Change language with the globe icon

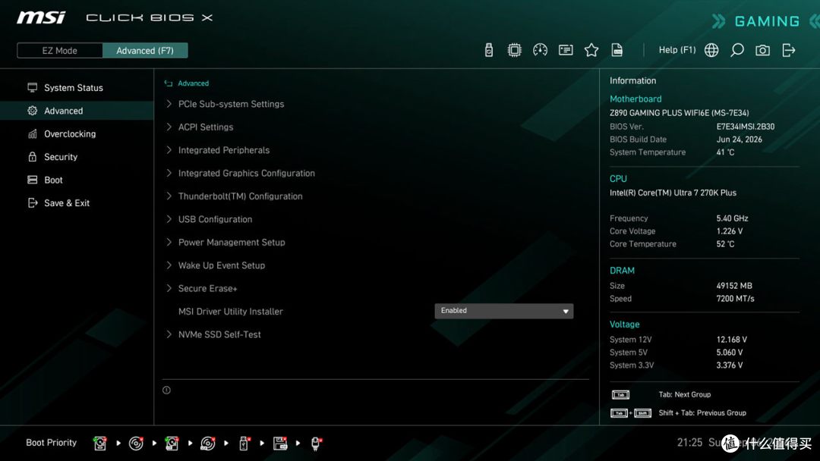coord(711,50)
